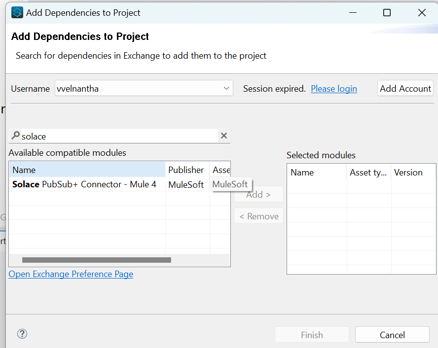Click Name header in Selected modules

[x=316, y=173]
